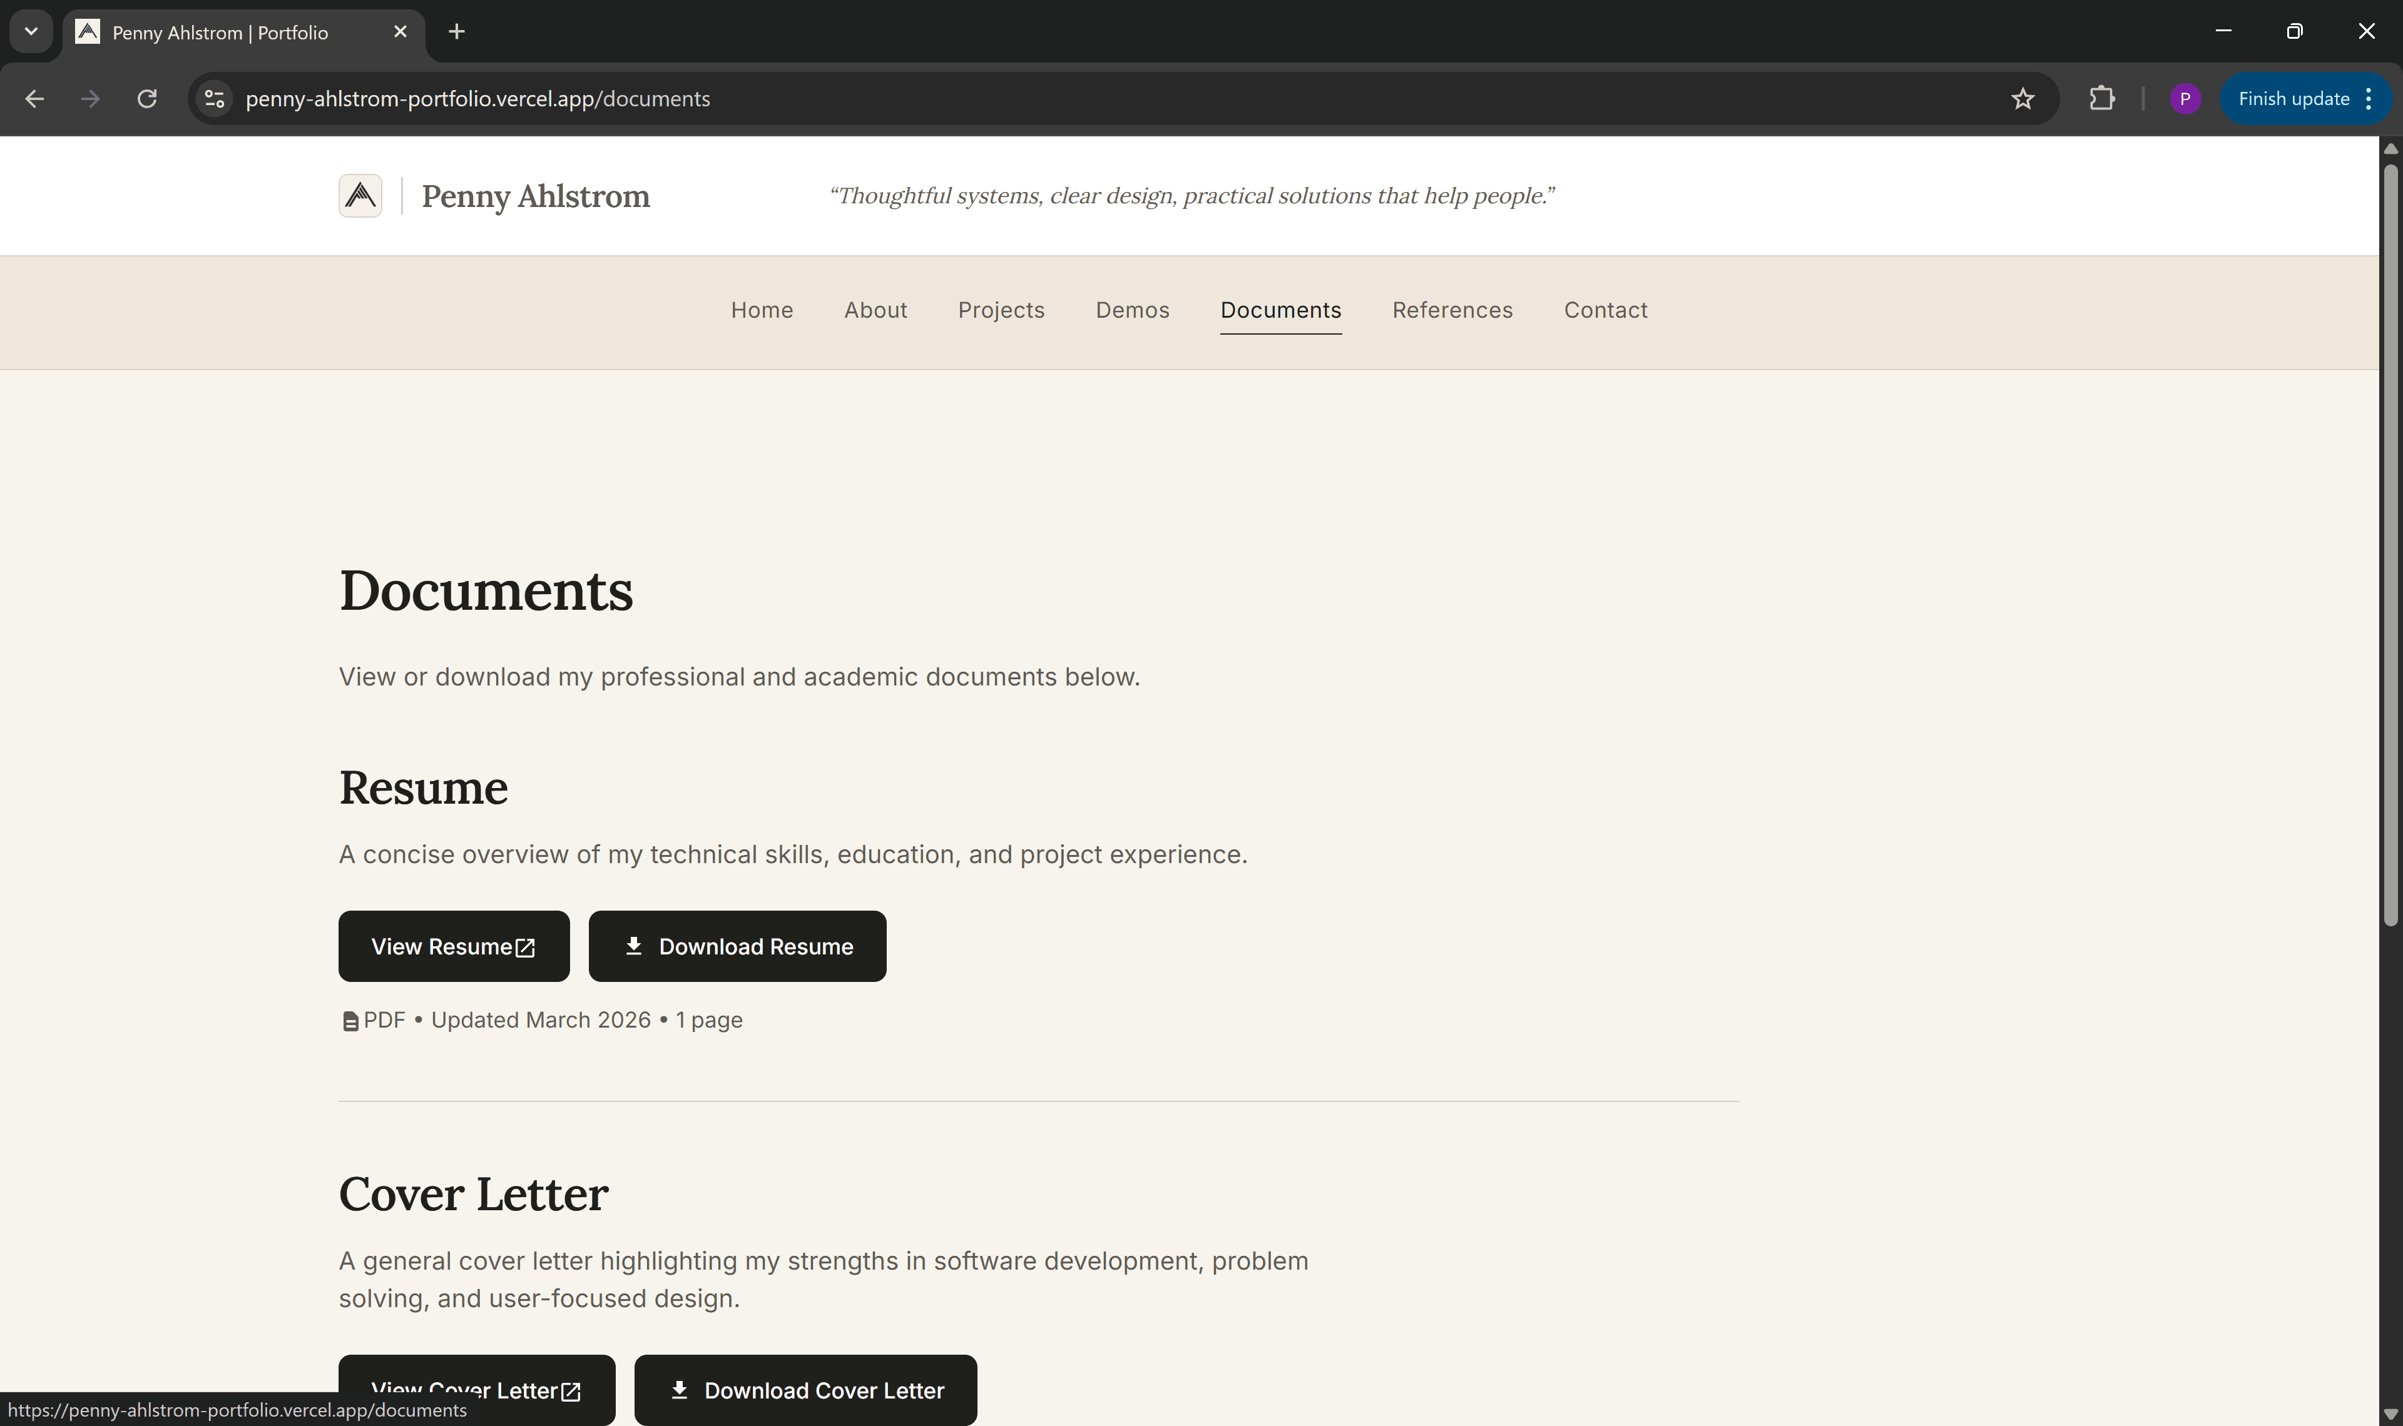The image size is (2403, 1426).
Task: Open the Contact page
Action: (x=1605, y=310)
